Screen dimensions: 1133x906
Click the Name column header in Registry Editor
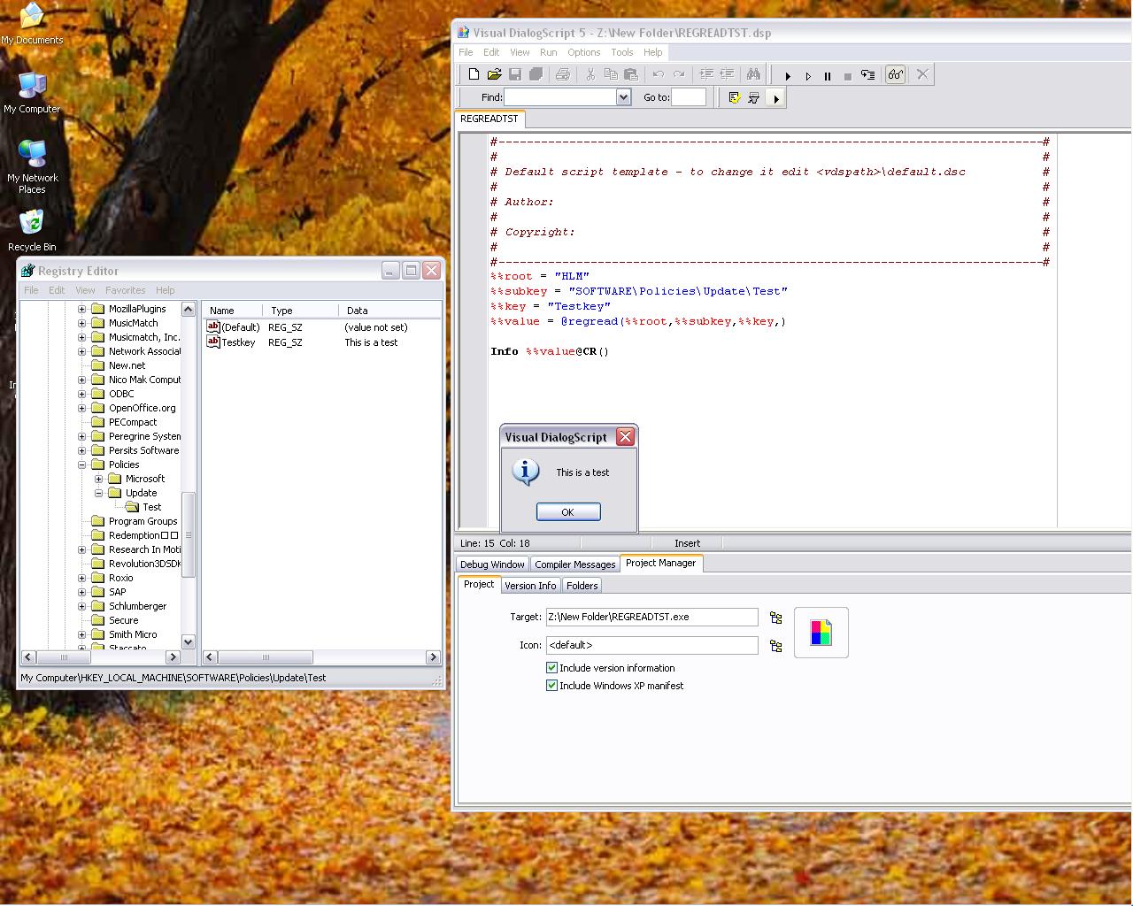(x=233, y=311)
